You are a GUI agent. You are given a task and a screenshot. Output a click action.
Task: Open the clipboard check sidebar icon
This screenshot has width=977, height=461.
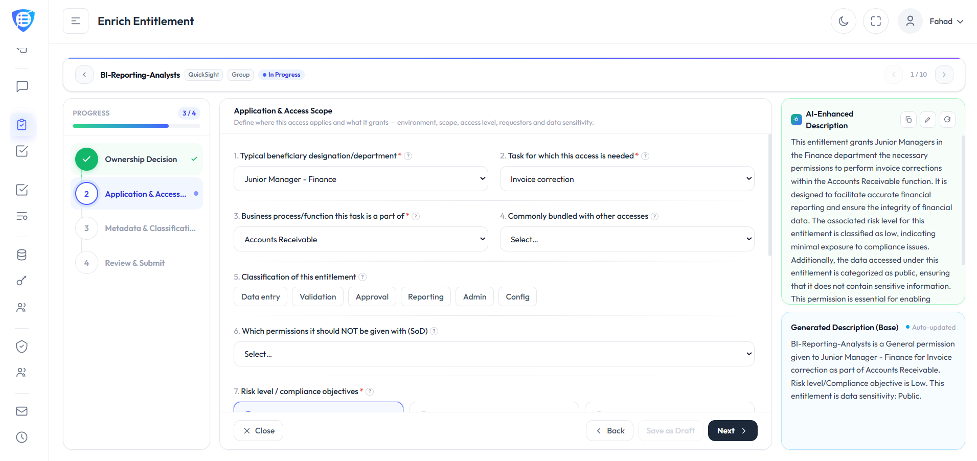[x=22, y=125]
